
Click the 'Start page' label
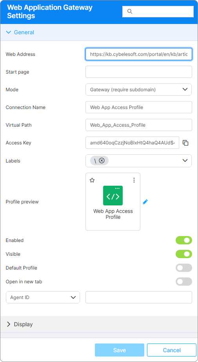point(18,72)
